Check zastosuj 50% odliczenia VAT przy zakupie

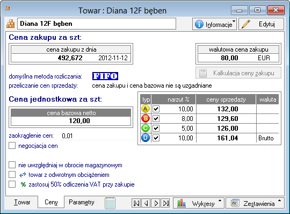tap(12, 184)
